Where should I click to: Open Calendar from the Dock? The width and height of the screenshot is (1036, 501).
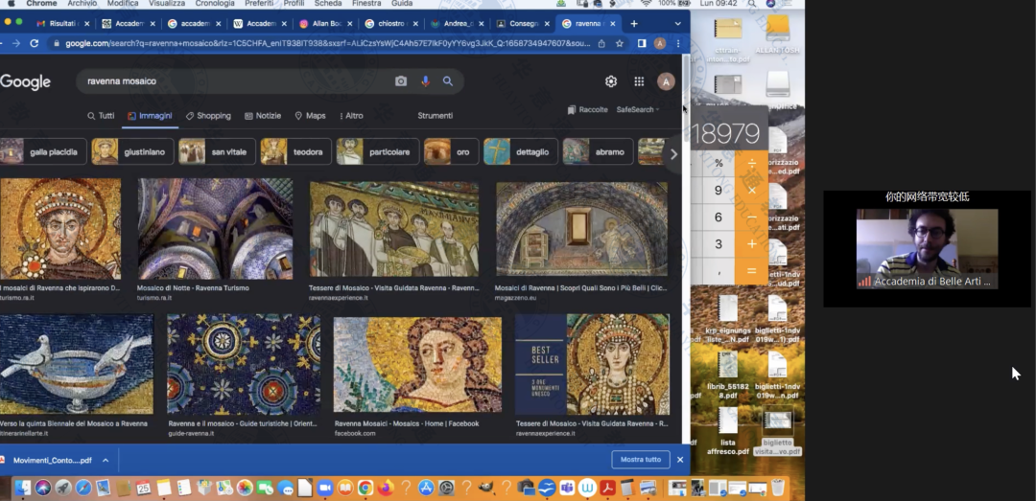click(x=144, y=488)
